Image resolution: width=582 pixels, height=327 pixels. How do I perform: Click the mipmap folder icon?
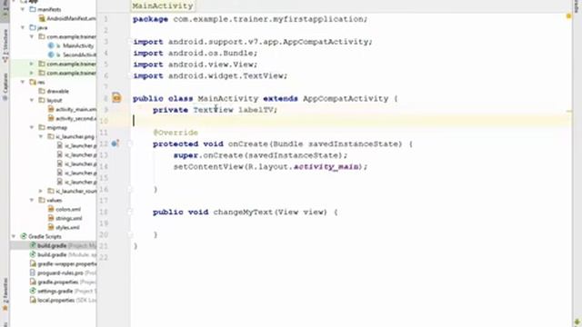[42, 127]
